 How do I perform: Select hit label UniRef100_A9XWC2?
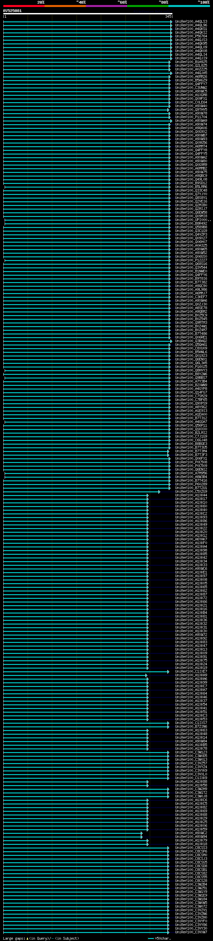191,833
